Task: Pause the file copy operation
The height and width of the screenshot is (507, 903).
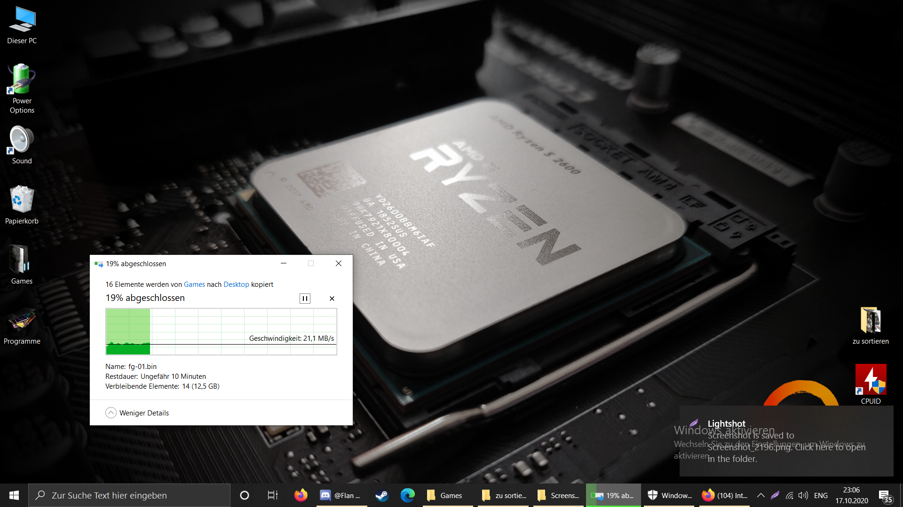Action: point(305,299)
